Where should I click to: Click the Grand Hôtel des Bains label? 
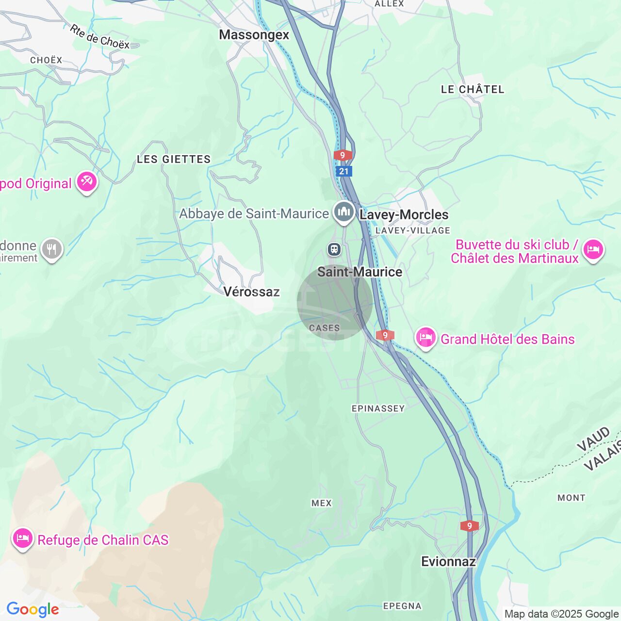507,339
